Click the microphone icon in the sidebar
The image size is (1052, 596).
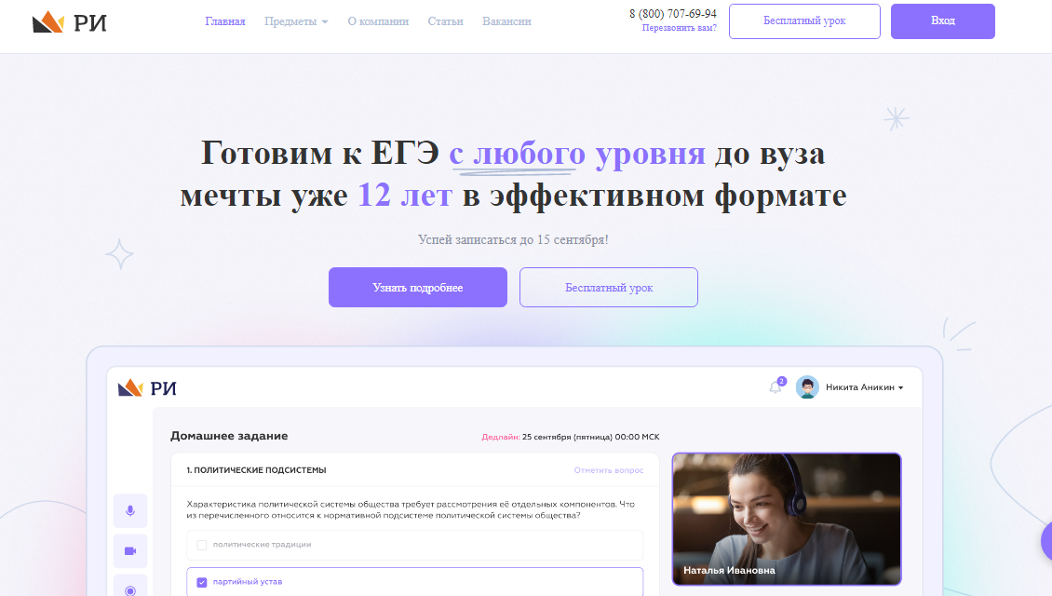point(130,510)
